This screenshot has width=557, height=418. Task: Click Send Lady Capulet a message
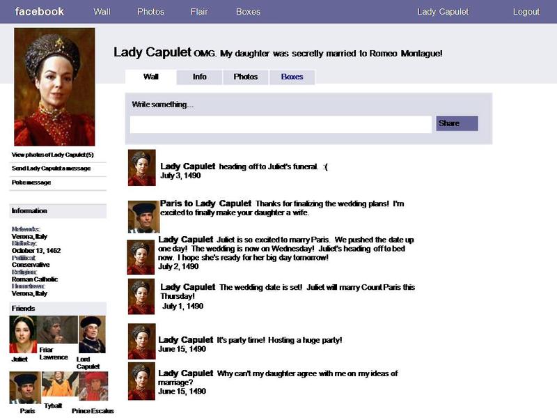tap(51, 169)
